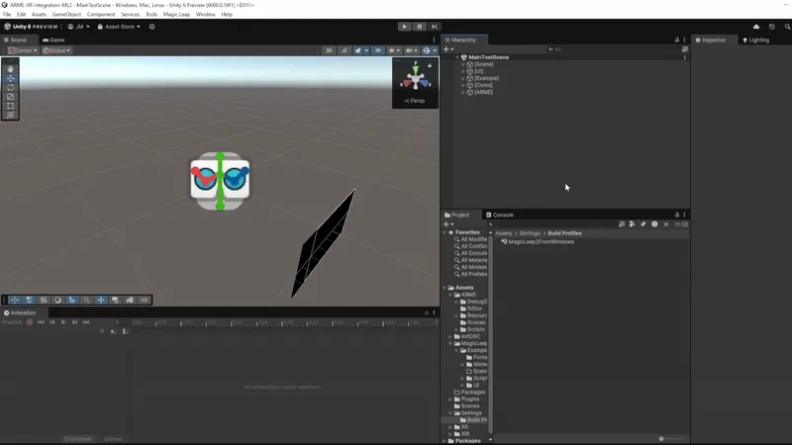Expand the [ARME] object in Hierarchy

pos(462,92)
